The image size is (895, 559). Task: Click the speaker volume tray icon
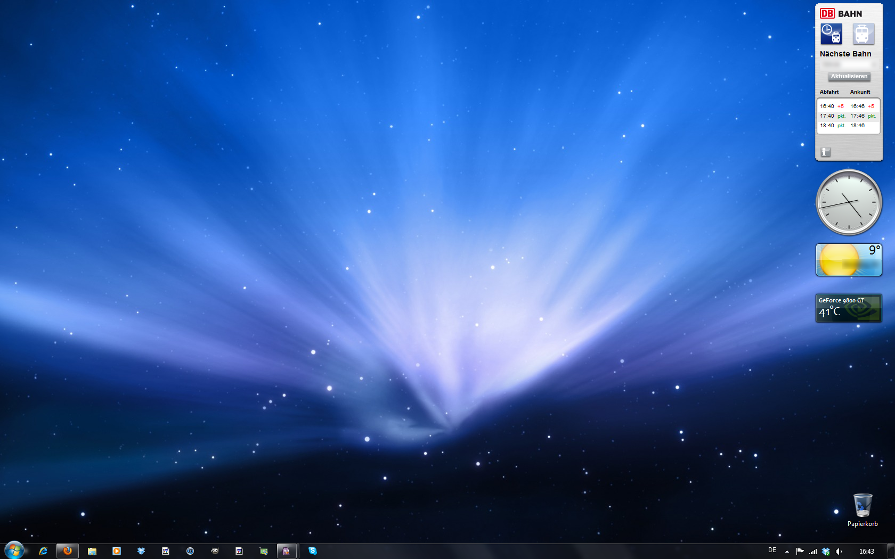(x=839, y=552)
